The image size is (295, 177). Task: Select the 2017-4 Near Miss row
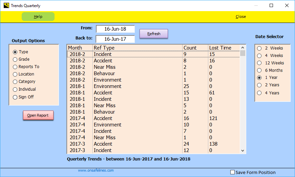pos(153,138)
